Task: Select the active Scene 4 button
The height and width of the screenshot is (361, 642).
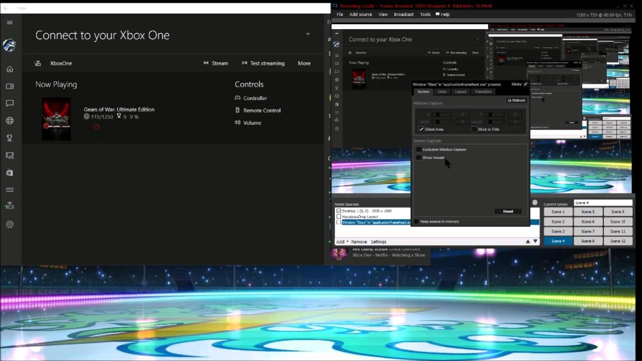Action: pyautogui.click(x=558, y=241)
